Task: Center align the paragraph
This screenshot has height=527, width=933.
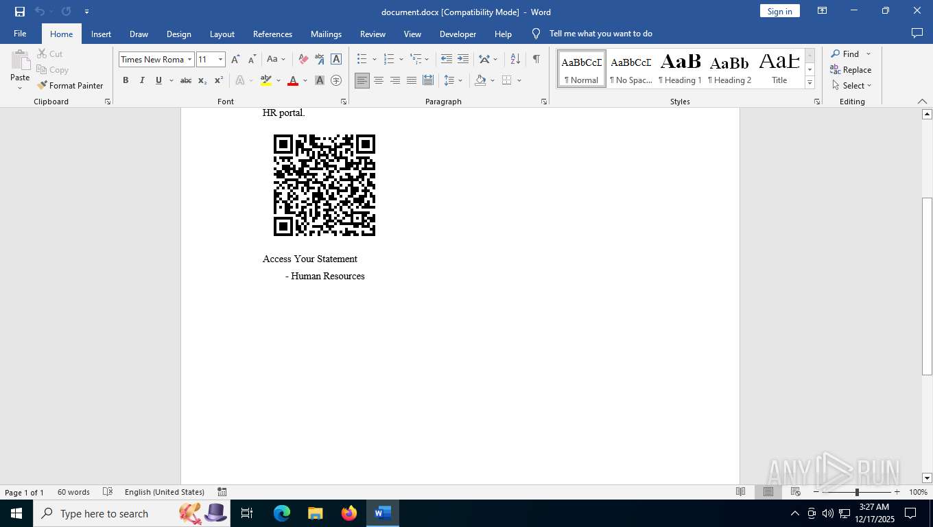Action: [x=379, y=81]
